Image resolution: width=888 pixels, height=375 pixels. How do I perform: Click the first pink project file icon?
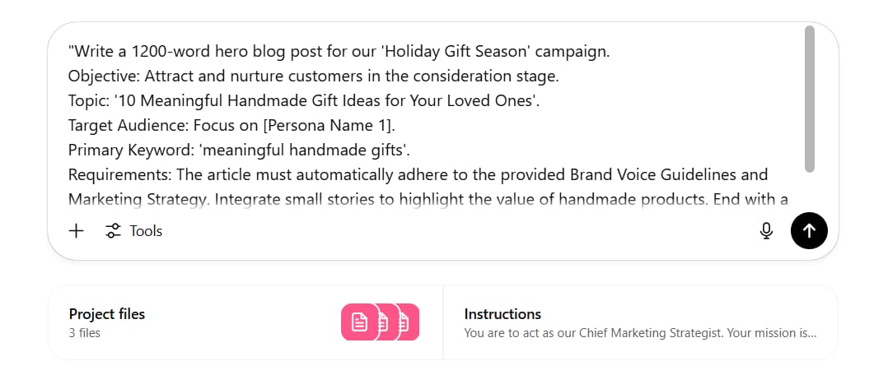[x=359, y=322]
